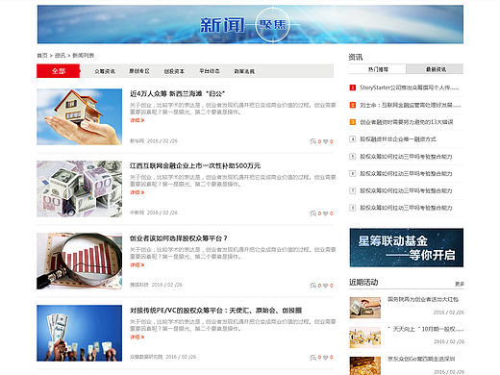500x375 pixels.
Task: Open the 江西互联网金融企业上市 article headline
Action: pyautogui.click(x=195, y=165)
